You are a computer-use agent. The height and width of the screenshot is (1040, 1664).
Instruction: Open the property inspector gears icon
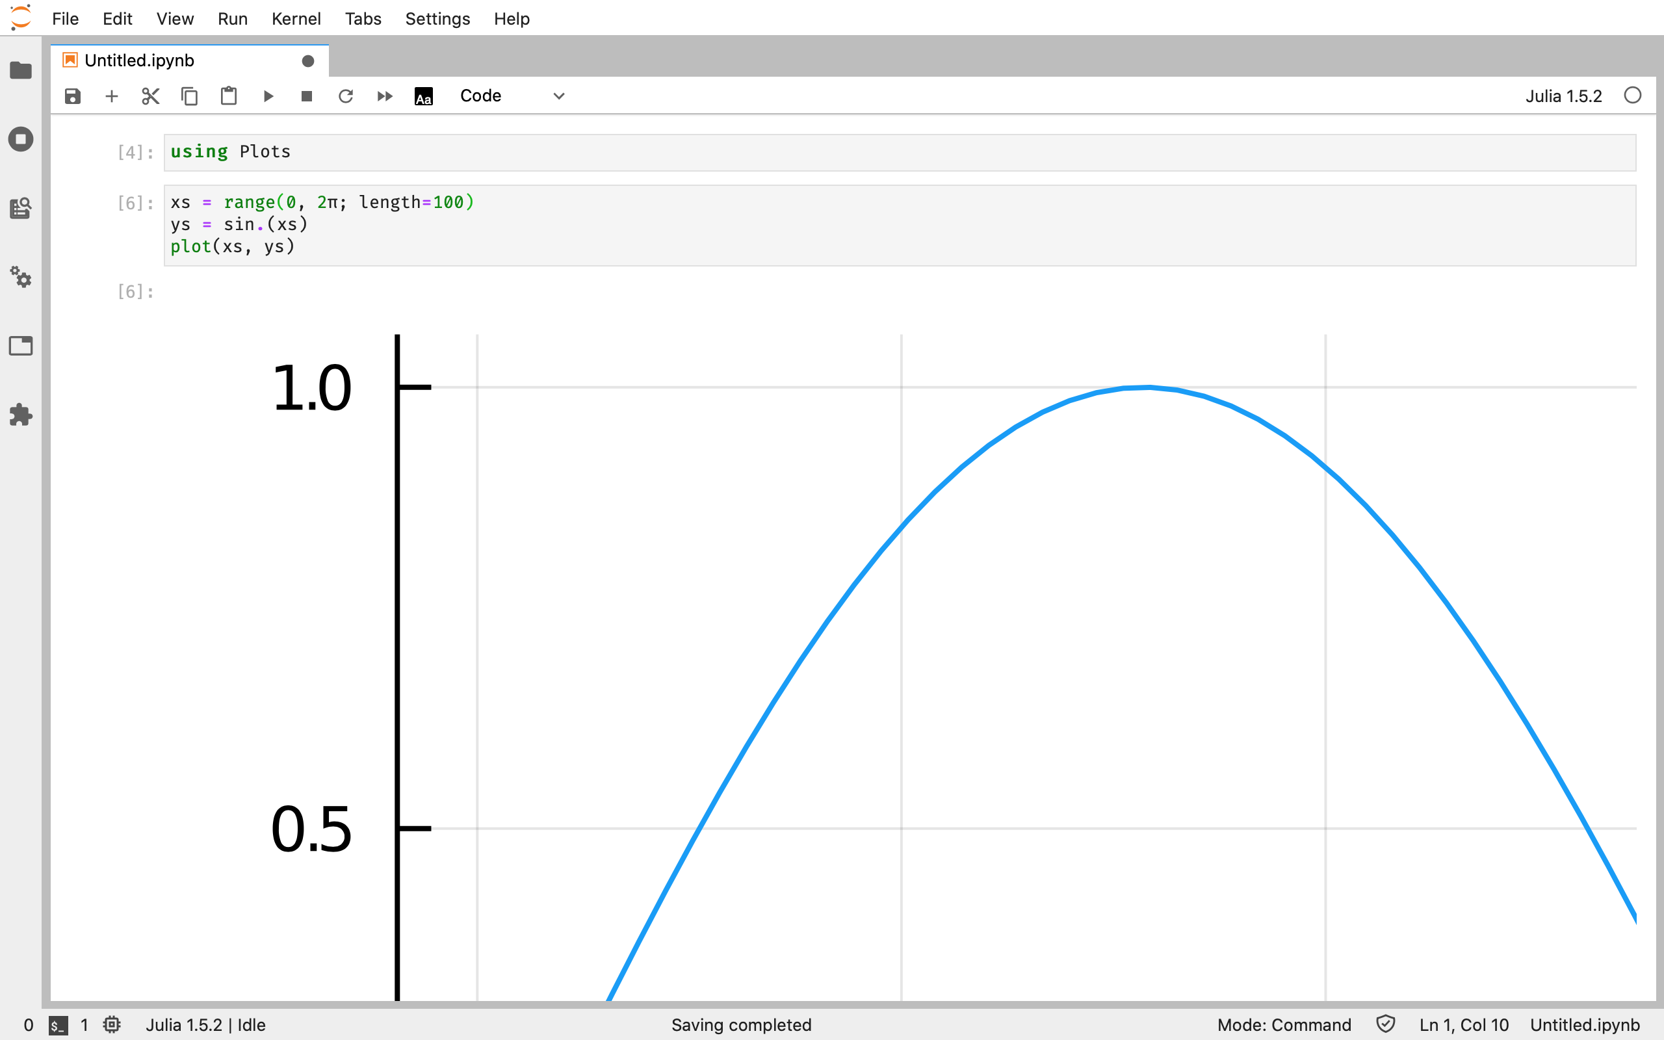click(x=21, y=277)
